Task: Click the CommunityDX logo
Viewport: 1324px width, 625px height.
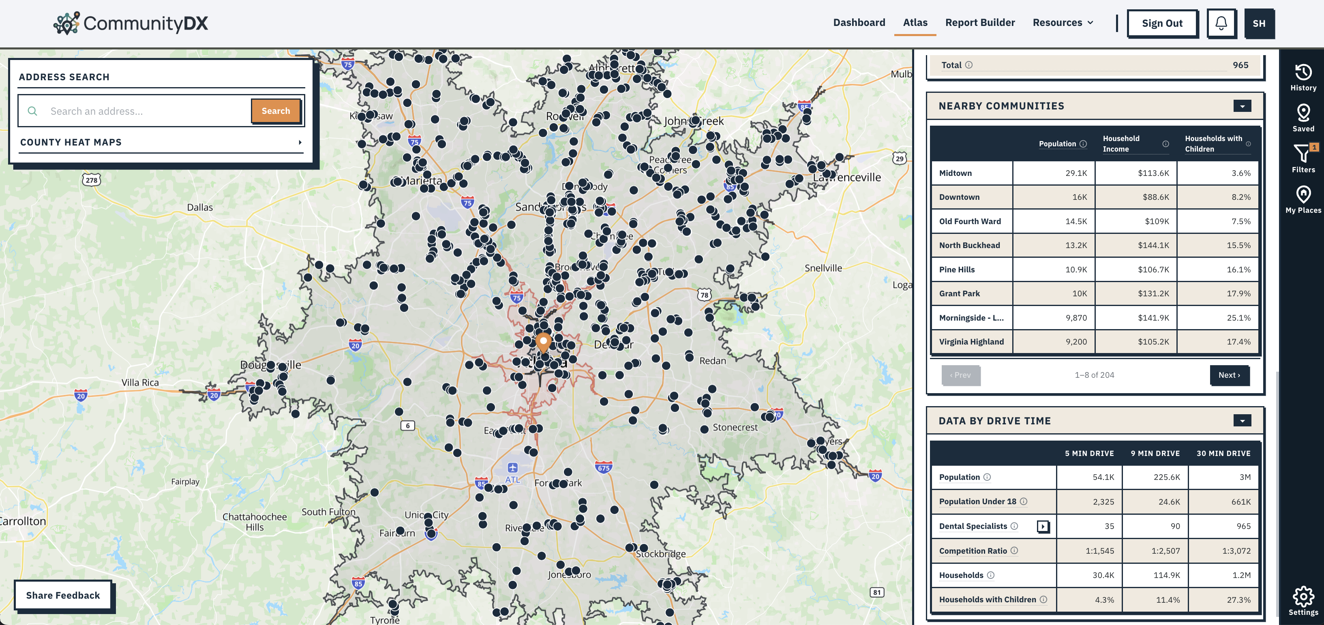Action: coord(131,23)
